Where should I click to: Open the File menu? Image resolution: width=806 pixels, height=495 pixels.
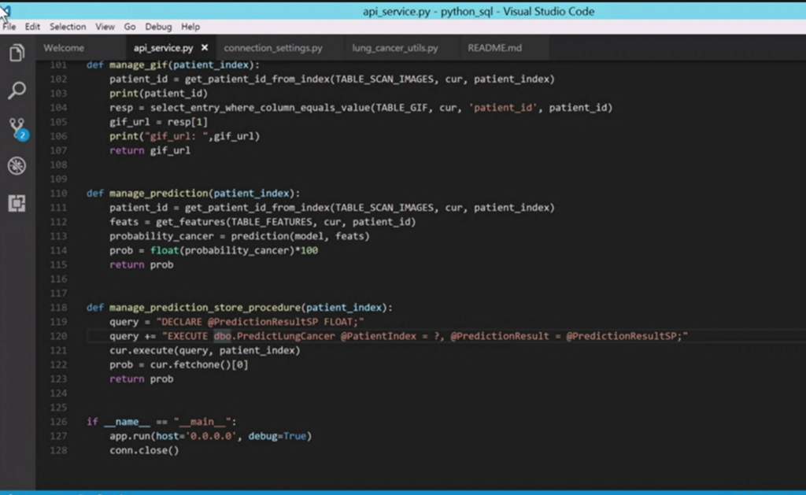(9, 27)
